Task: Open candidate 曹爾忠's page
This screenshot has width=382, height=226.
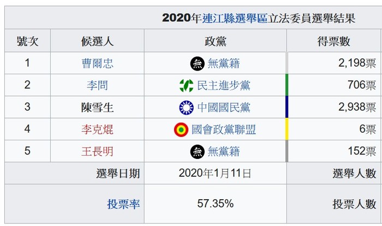Action: pos(97,63)
